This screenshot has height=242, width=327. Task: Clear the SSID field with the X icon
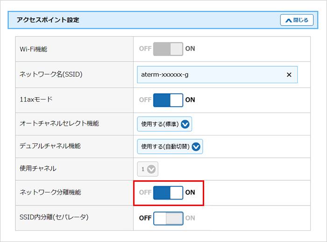289,75
